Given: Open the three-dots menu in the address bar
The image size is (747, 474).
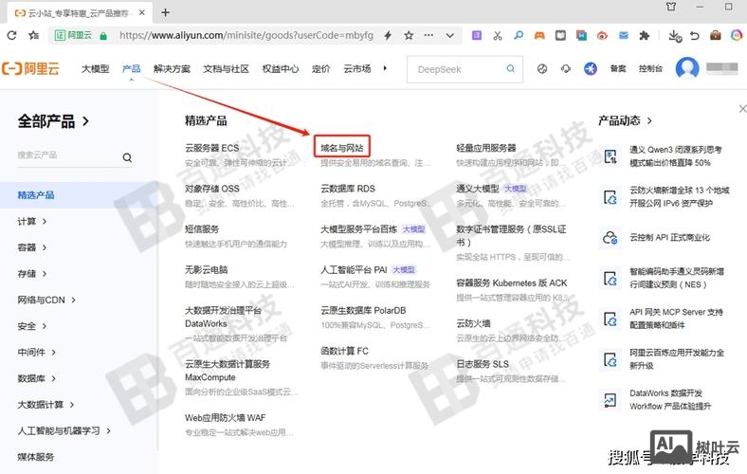Looking at the screenshot, I should 428,35.
